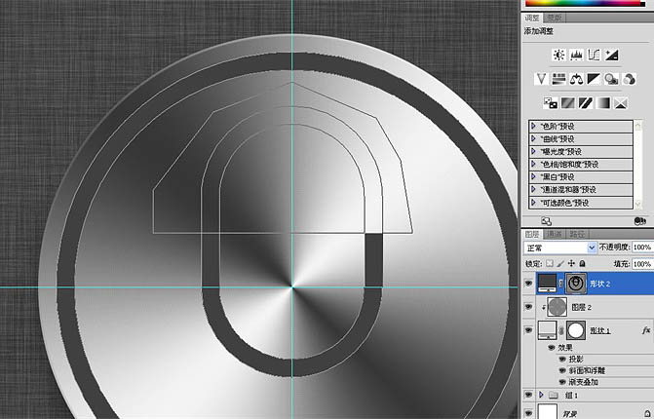Select the 背景 layer thumbnail
This screenshot has height=419, width=654.
[x=548, y=411]
